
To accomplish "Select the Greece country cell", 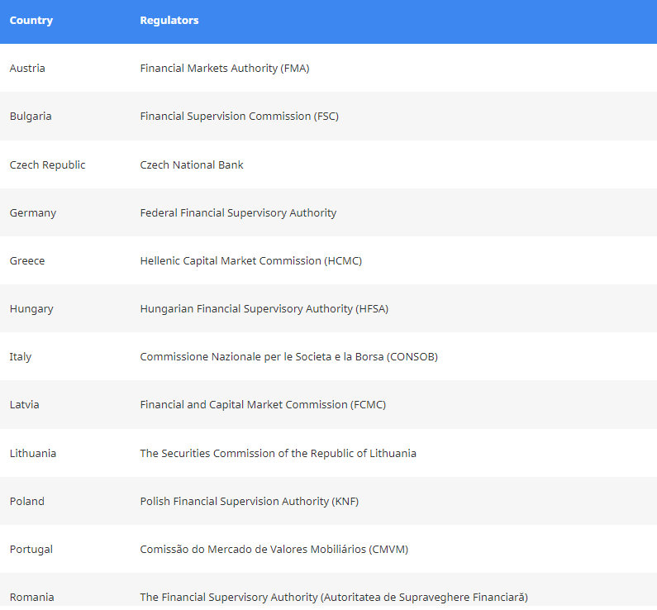I will (27, 261).
